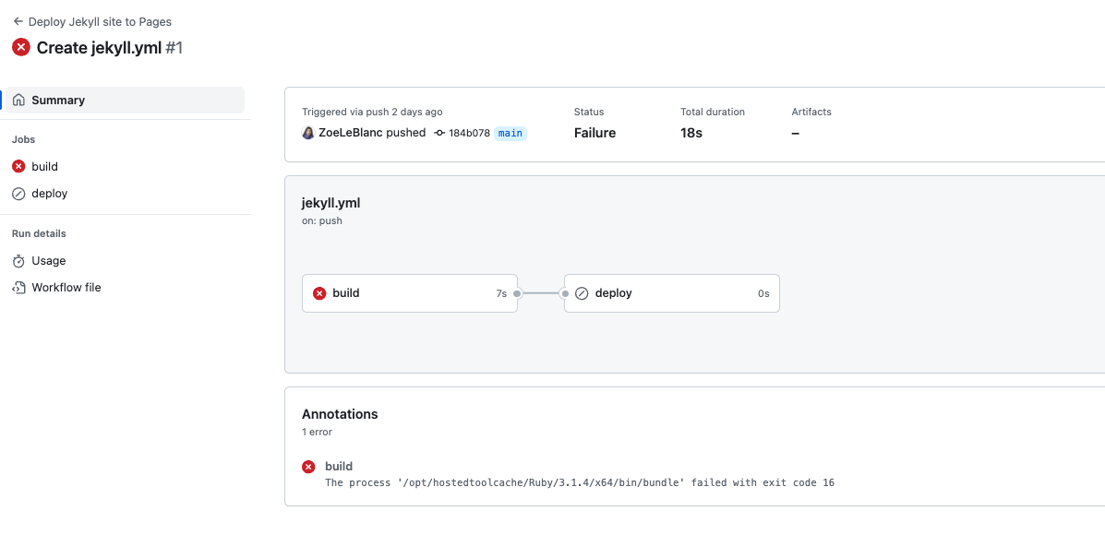Viewport: 1105px width, 558px height.
Task: Click the build job node in graph
Action: tap(409, 293)
